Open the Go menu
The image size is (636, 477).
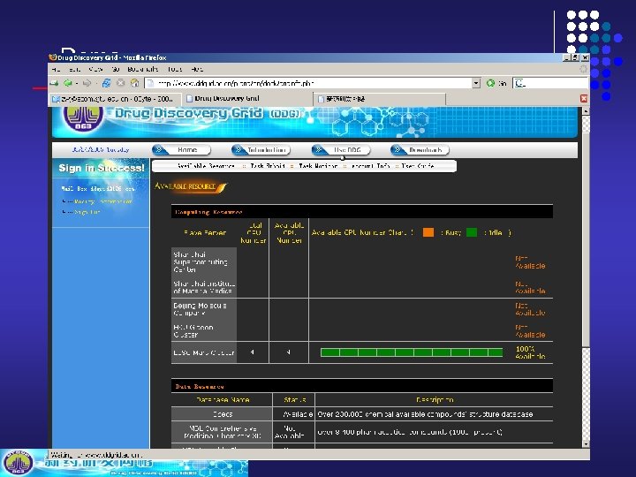116,70
